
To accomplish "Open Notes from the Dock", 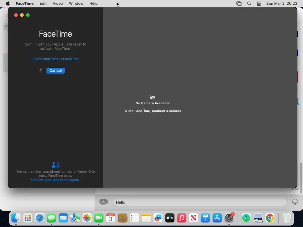I will (x=146, y=218).
